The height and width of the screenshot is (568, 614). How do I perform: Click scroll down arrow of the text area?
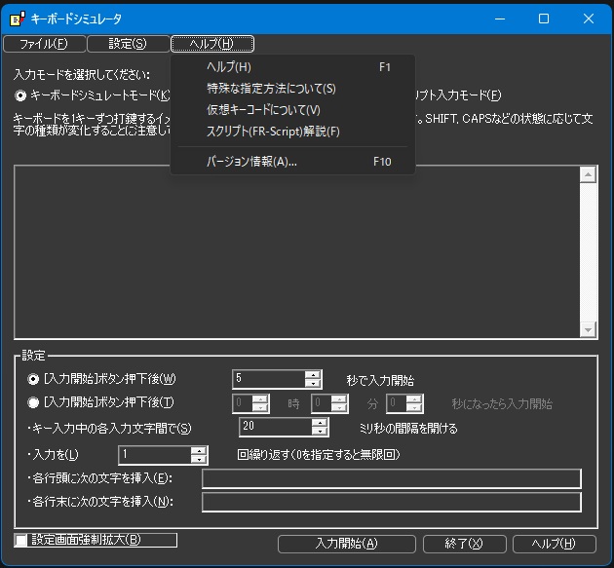[587, 330]
